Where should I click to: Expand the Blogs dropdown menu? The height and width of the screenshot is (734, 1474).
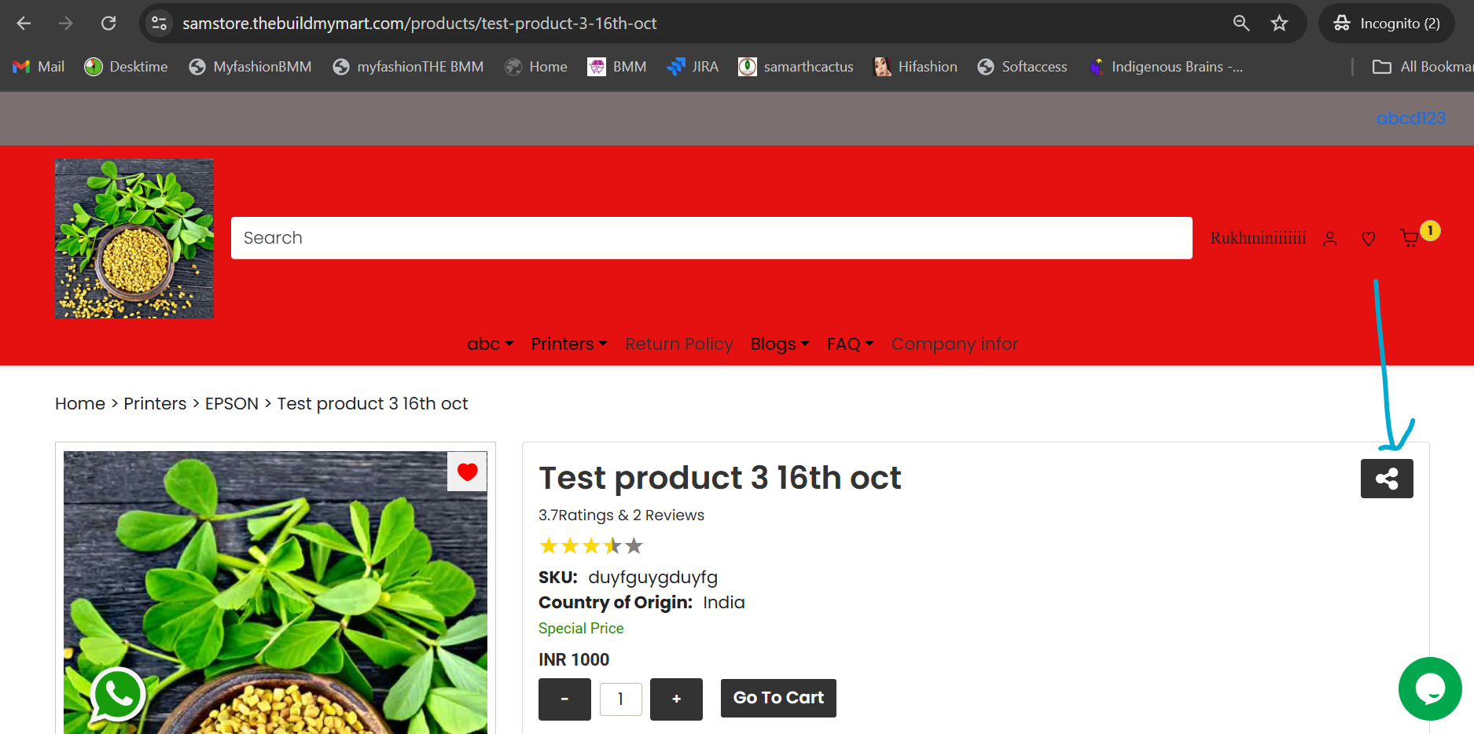coord(780,344)
